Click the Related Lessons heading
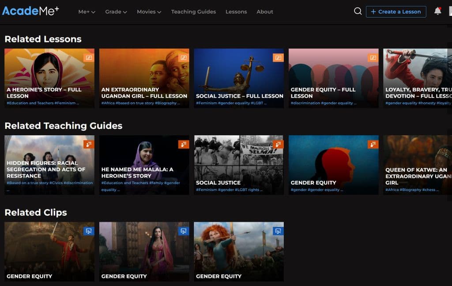452x286 pixels. point(43,39)
